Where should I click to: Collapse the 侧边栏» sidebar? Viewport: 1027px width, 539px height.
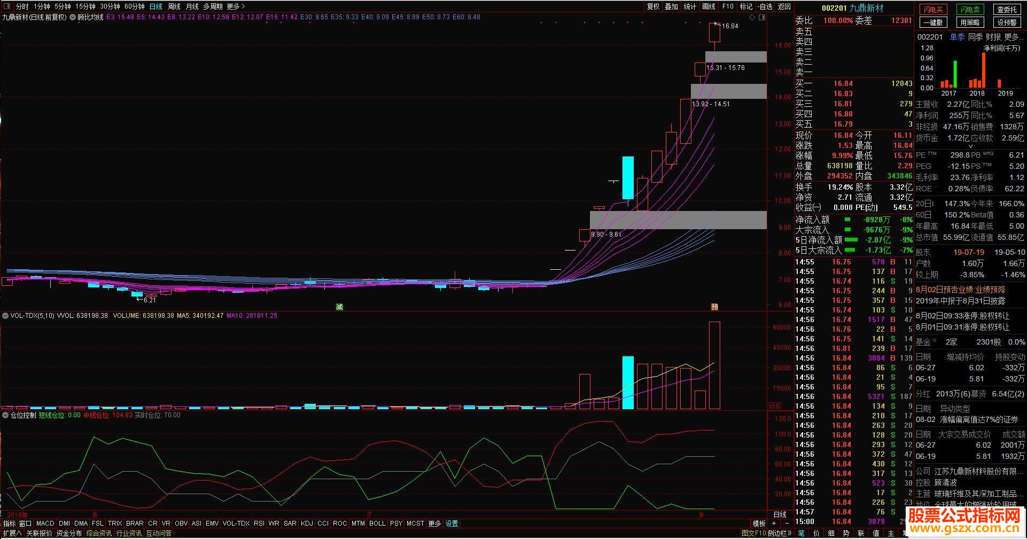point(780,533)
